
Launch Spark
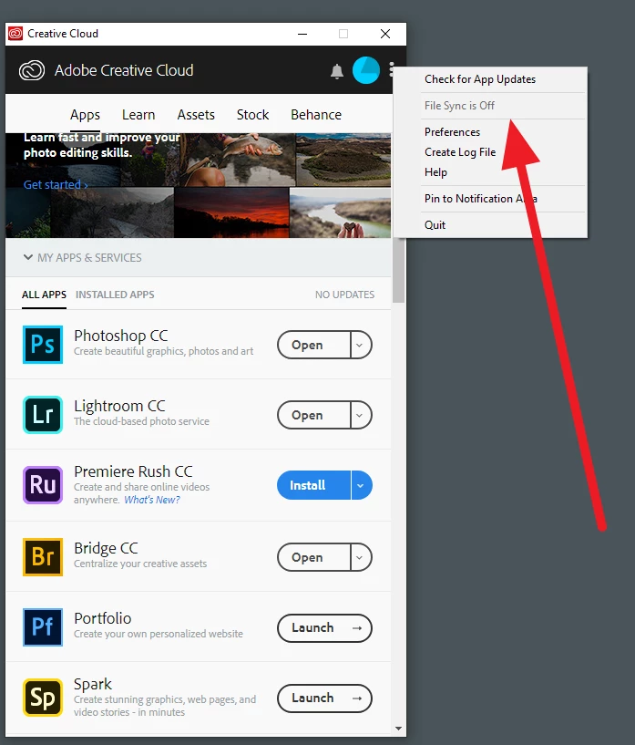point(324,698)
